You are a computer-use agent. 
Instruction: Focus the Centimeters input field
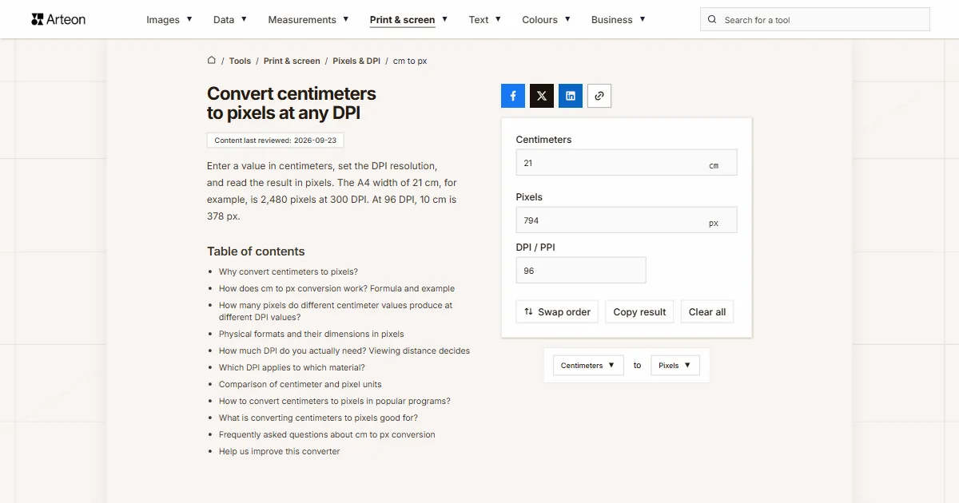tap(627, 163)
